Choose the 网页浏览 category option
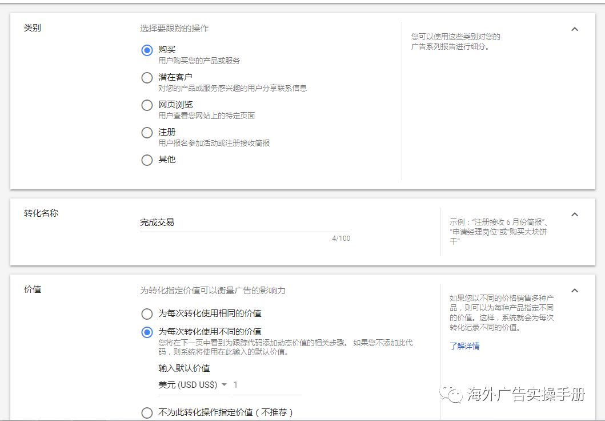 tap(147, 105)
